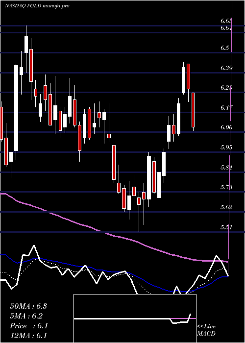The height and width of the screenshot is (343, 245).
Task: Select the 6.17 price axis label
Action: point(226,108)
